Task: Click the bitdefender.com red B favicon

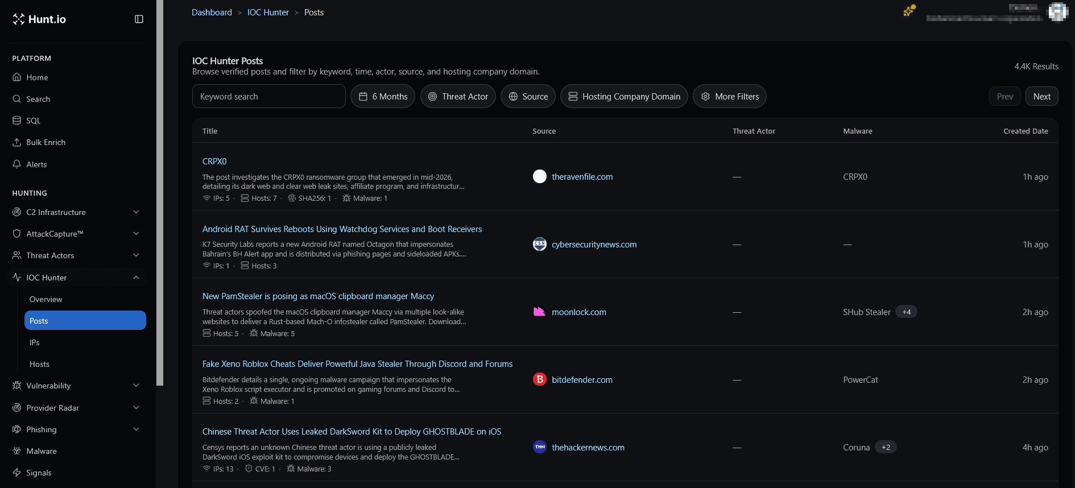Action: tap(540, 379)
